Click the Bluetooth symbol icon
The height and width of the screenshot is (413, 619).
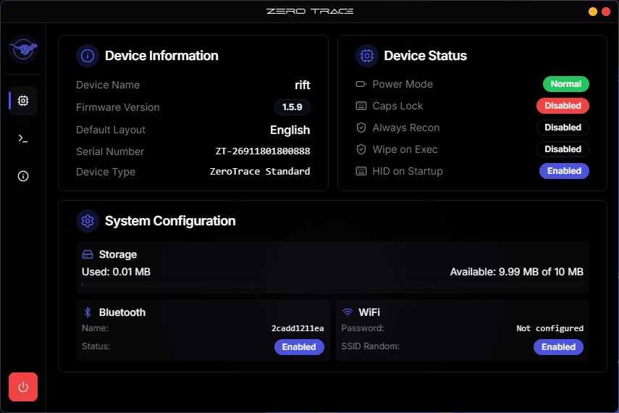(x=88, y=312)
